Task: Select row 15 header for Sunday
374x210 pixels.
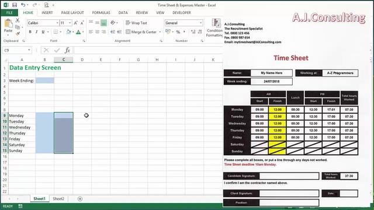Action: (5, 150)
